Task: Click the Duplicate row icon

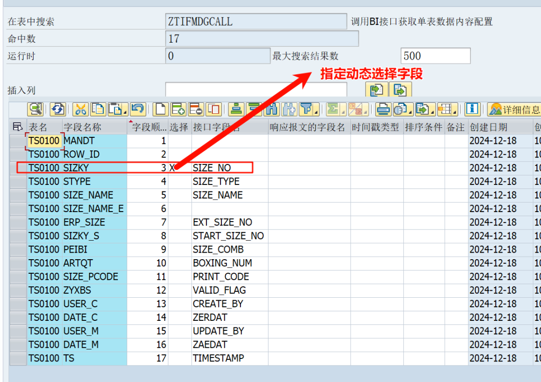Action: point(213,109)
